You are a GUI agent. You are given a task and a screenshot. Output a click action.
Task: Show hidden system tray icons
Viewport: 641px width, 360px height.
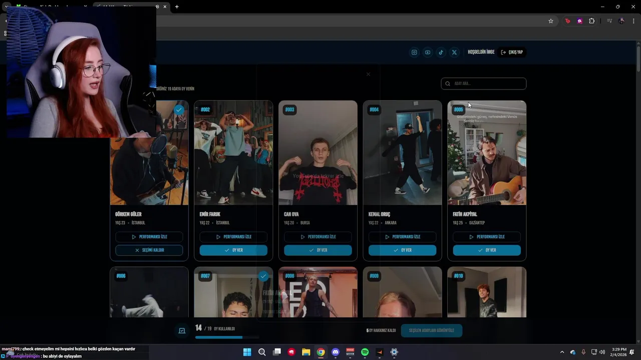pos(562,352)
